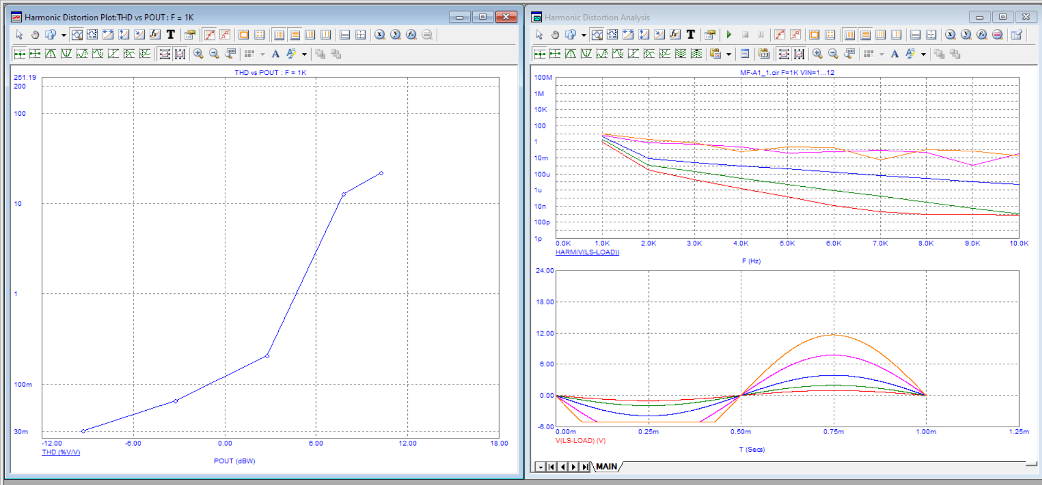
Task: Open properties in the Harmonic Distortion Analysis window
Action: click(x=710, y=35)
